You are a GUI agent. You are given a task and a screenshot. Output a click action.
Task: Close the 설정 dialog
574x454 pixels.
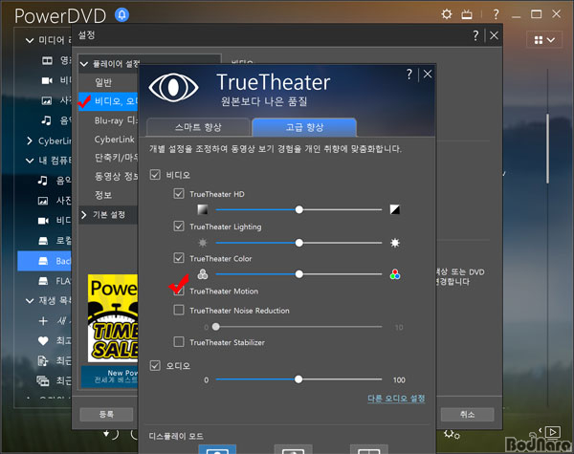494,35
